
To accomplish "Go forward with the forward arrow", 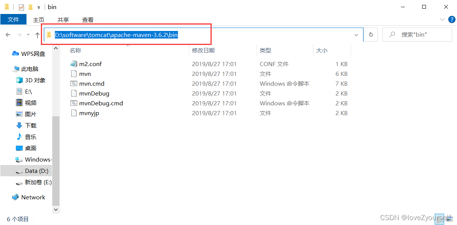I will (19, 35).
